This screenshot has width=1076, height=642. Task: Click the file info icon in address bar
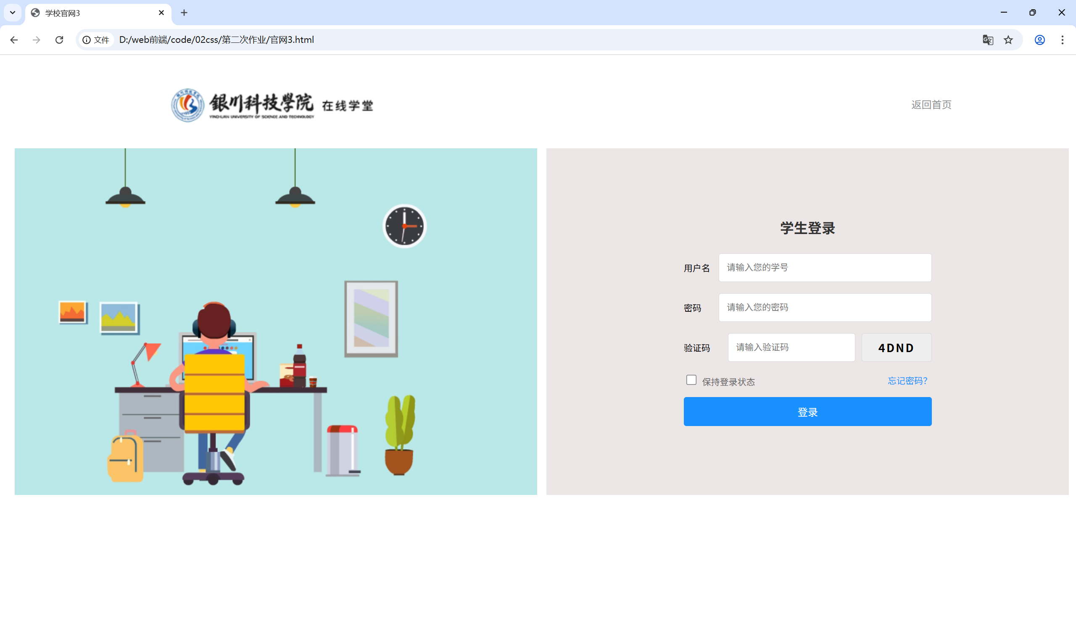tap(87, 40)
